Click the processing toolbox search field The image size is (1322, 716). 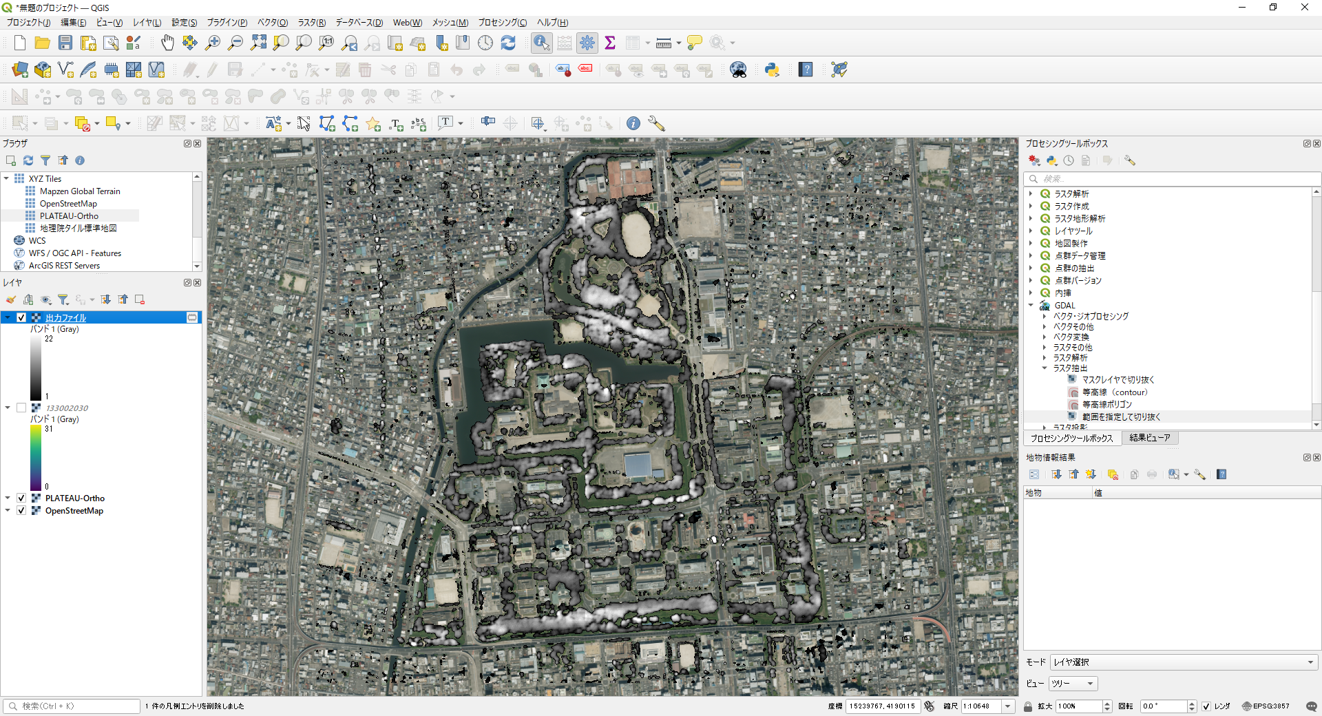tap(1171, 179)
